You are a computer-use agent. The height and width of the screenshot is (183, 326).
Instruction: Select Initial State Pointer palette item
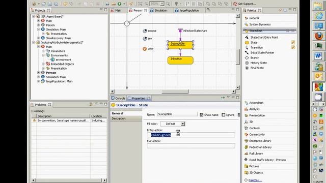260,53
